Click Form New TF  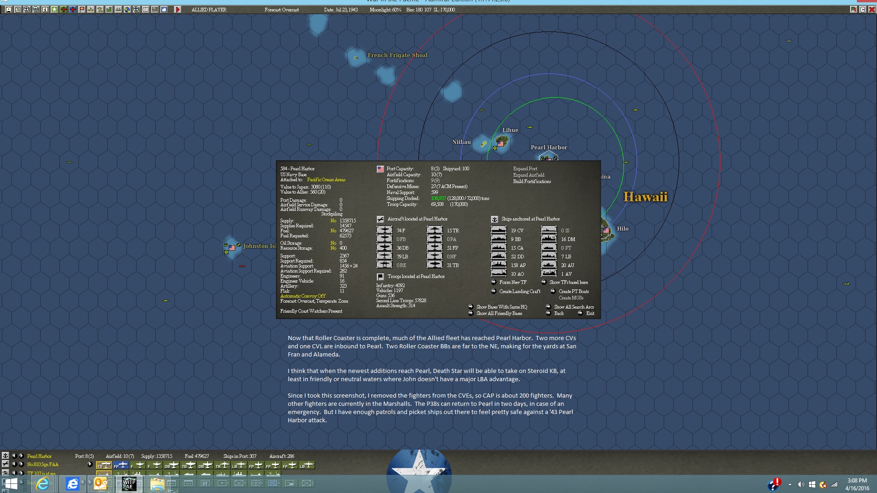tap(513, 282)
